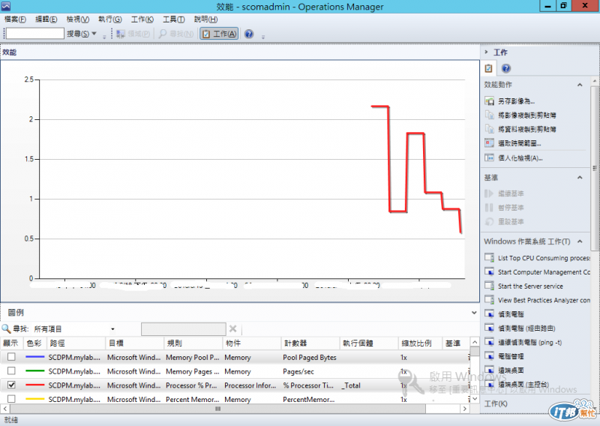This screenshot has width=600, height=426.
Task: Click the magnifier icon beside 尋找 in legend
Action: 6,328
